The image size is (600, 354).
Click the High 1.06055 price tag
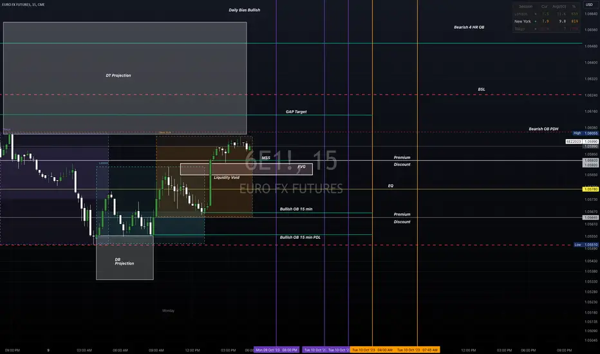pos(585,133)
